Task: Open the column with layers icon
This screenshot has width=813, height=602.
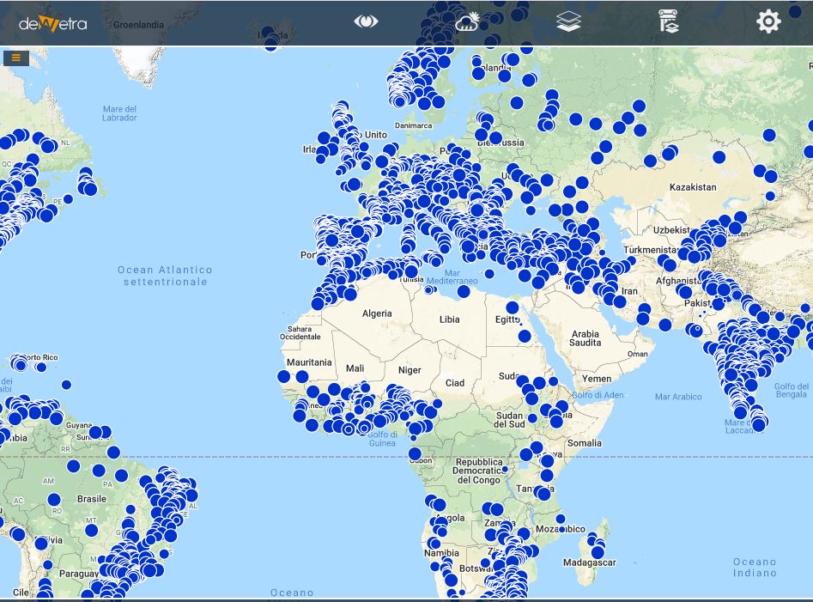Action: coord(668,21)
